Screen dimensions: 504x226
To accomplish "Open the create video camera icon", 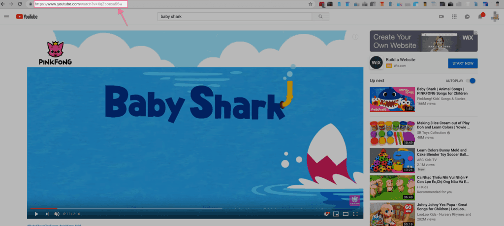I will 441,17.
